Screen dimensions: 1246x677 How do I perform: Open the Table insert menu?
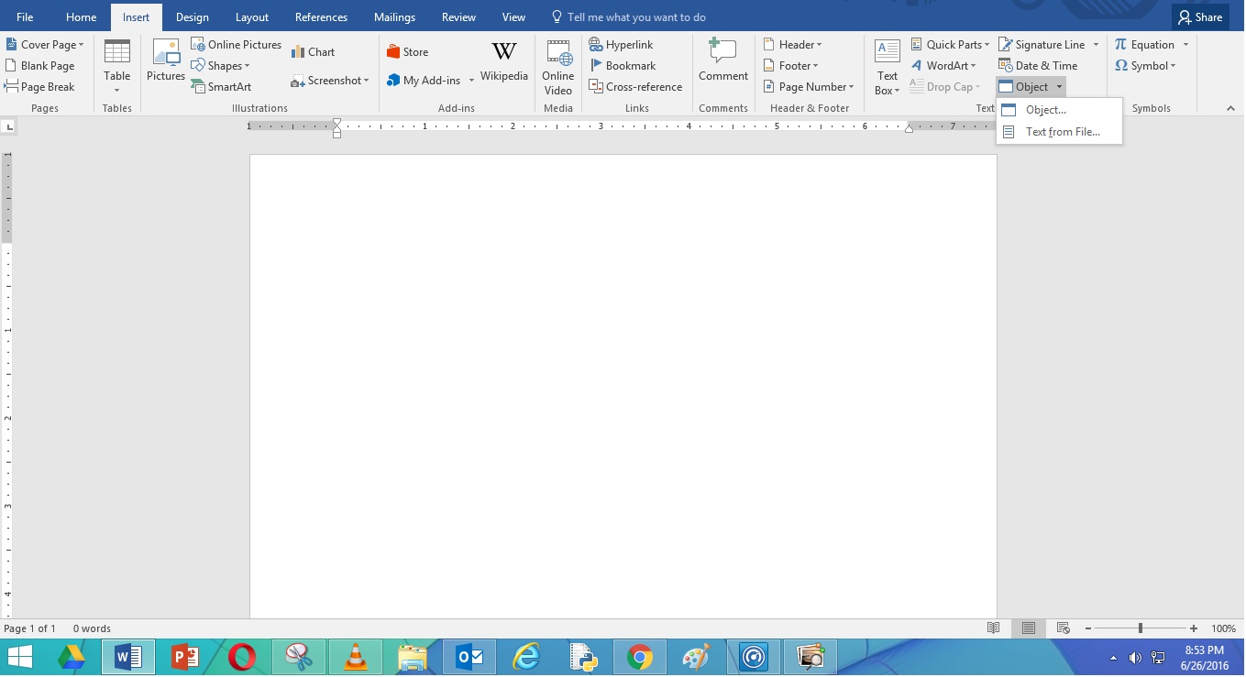click(x=116, y=67)
